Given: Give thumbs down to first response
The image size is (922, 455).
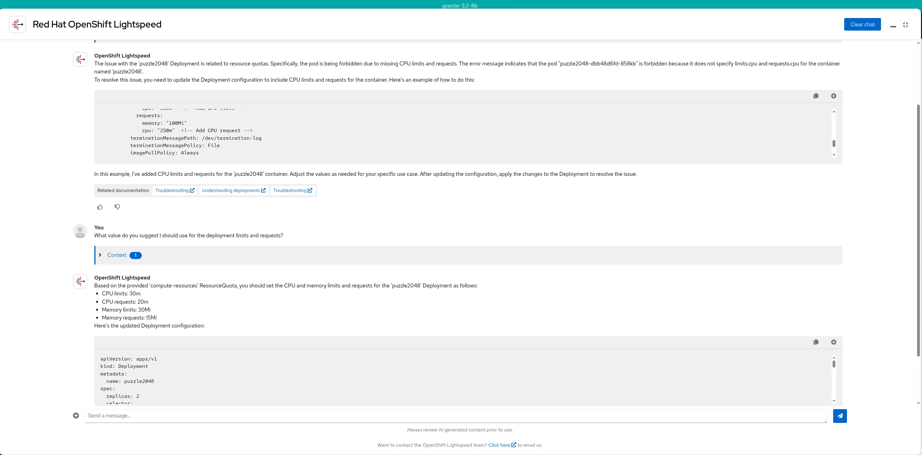Looking at the screenshot, I should [x=117, y=207].
